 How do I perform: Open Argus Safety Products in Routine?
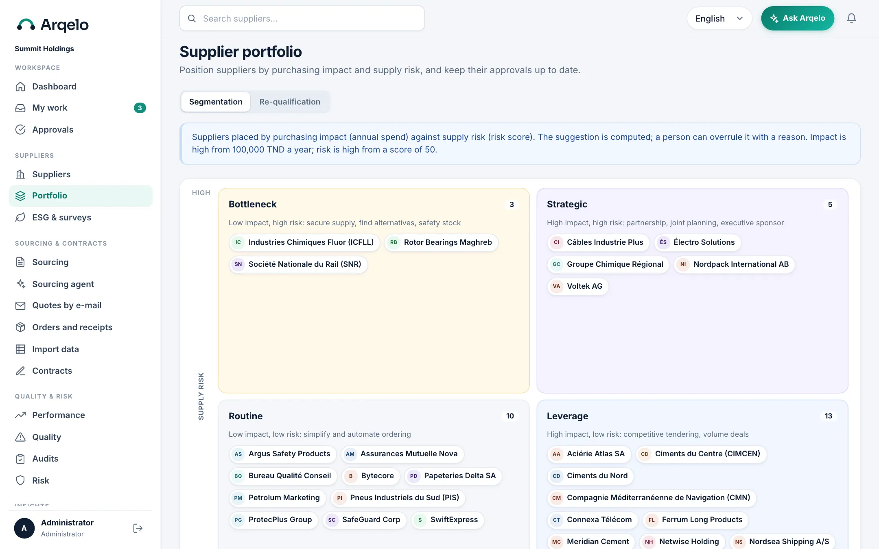coord(283,454)
